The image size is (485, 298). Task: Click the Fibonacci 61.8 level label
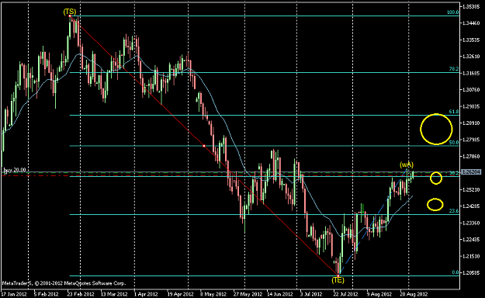click(x=454, y=112)
